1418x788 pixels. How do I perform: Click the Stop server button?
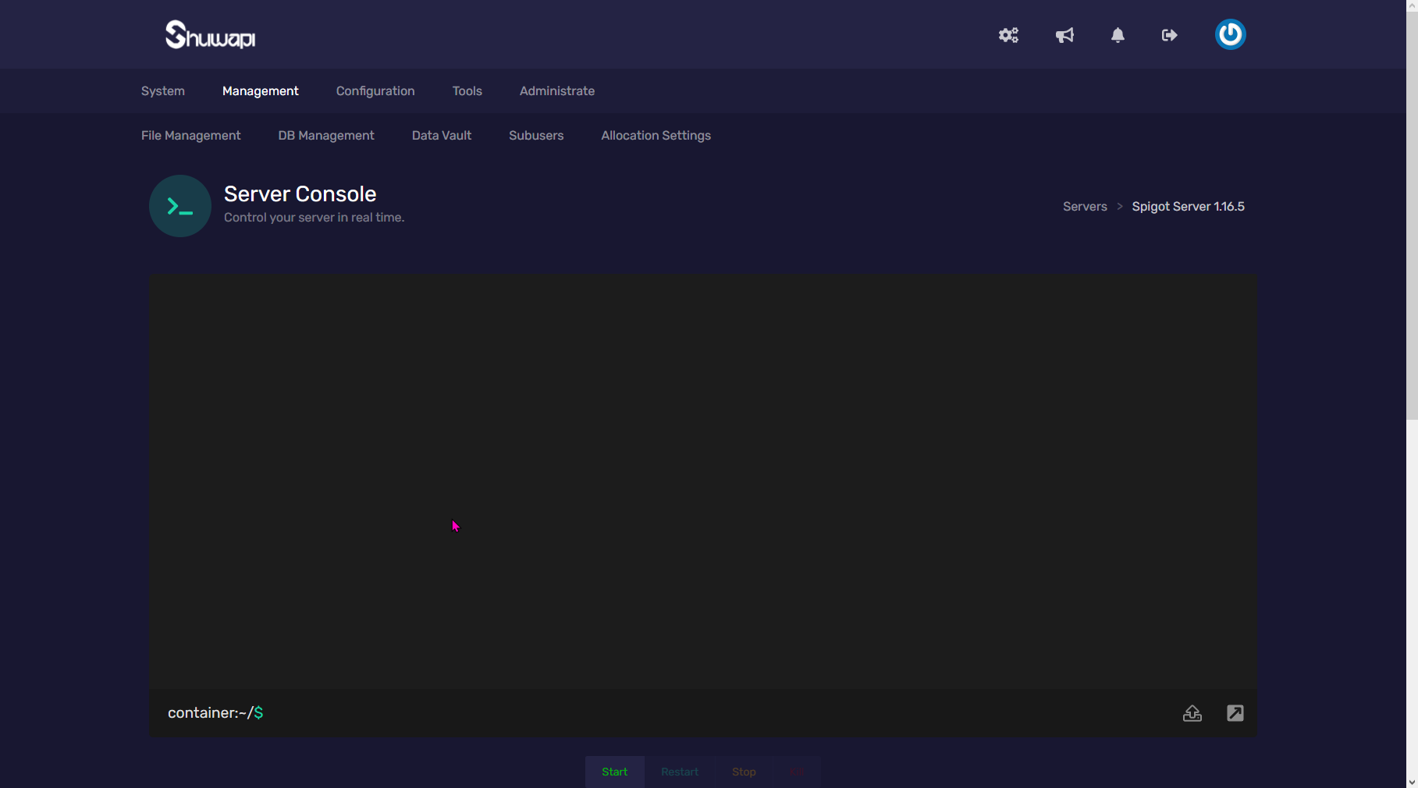click(x=743, y=772)
